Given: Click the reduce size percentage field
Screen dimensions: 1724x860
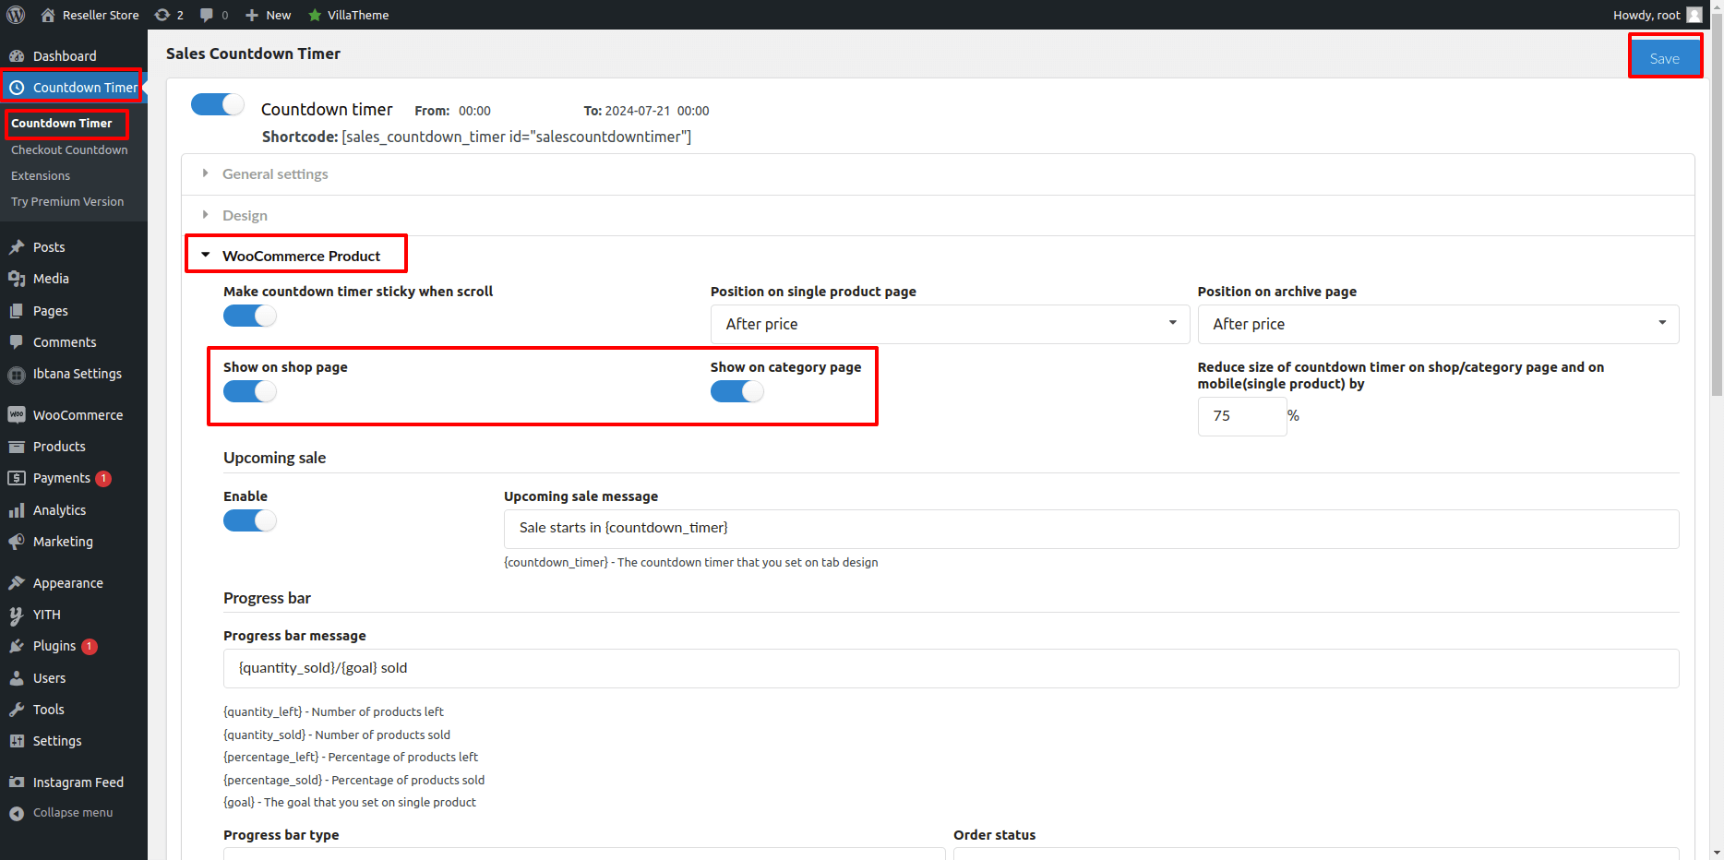Looking at the screenshot, I should coord(1241,416).
